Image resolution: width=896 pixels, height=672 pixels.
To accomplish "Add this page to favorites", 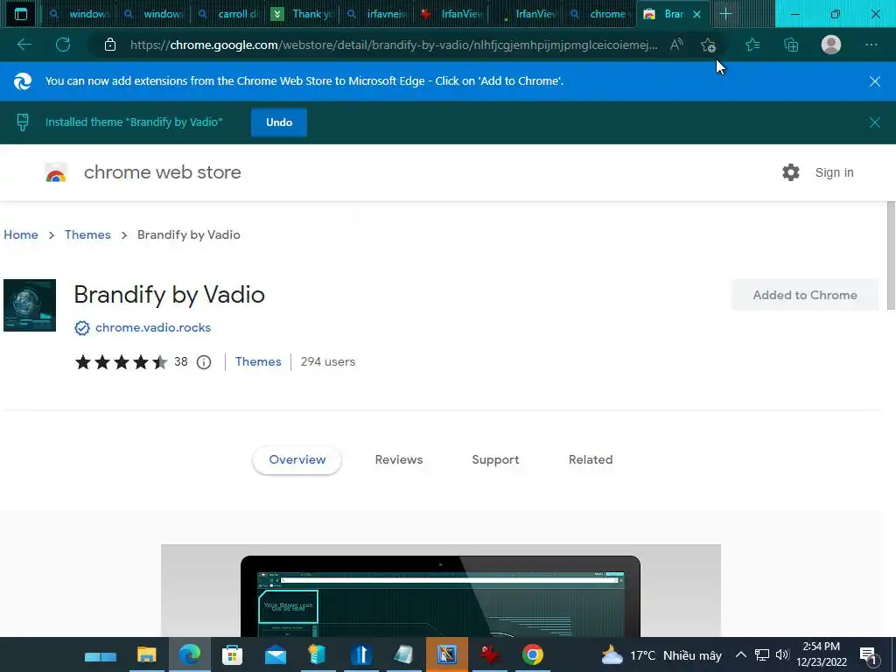I will click(x=708, y=45).
